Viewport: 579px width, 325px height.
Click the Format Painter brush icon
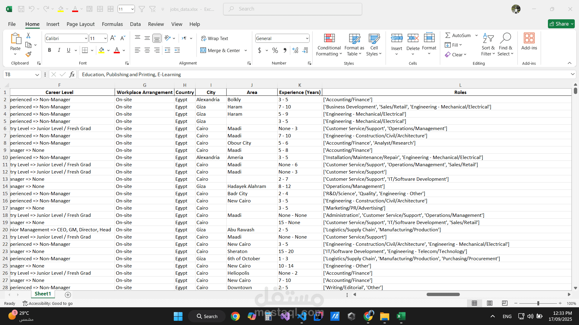(28, 55)
